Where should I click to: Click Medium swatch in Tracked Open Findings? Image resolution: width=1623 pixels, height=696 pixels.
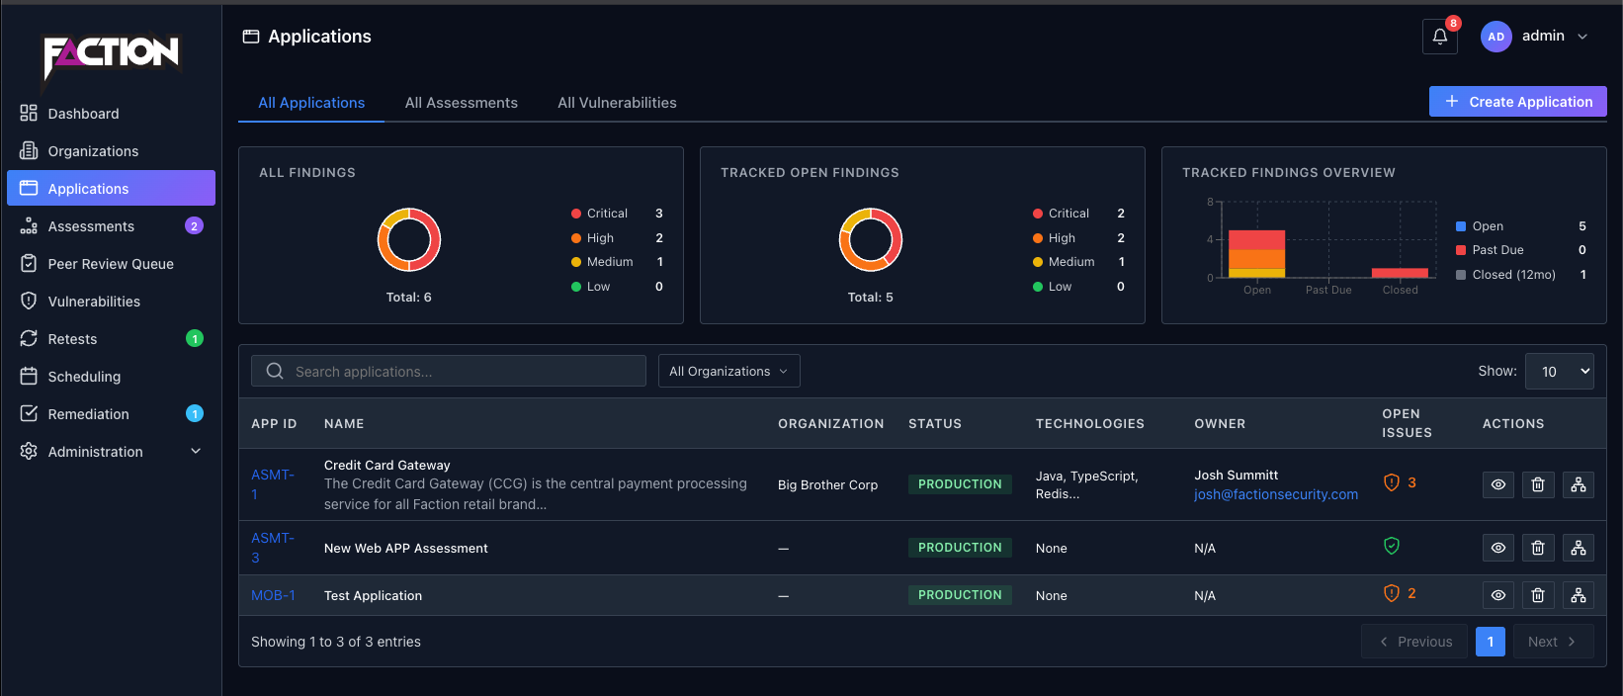pos(1038,262)
